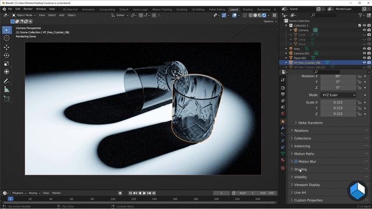
Task: Open the timeline Marker menu
Action: coord(56,193)
